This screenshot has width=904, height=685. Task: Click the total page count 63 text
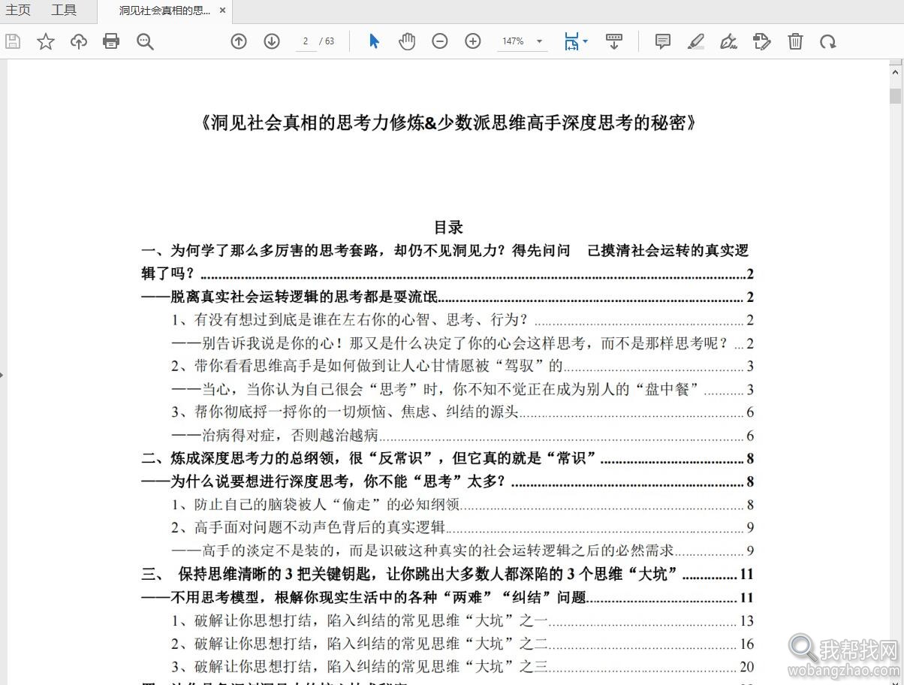[x=330, y=41]
